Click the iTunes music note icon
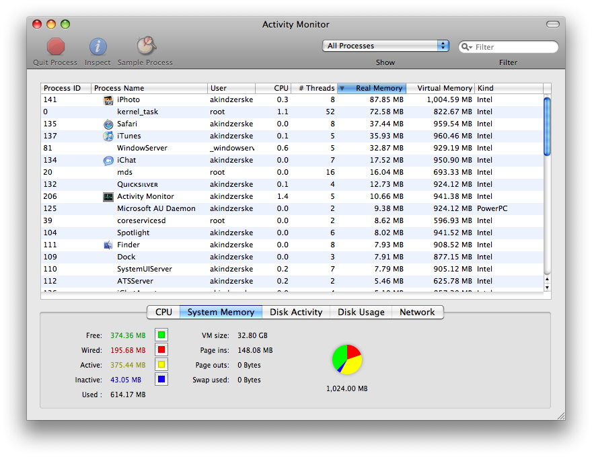This screenshot has width=592, height=457. pyautogui.click(x=108, y=136)
